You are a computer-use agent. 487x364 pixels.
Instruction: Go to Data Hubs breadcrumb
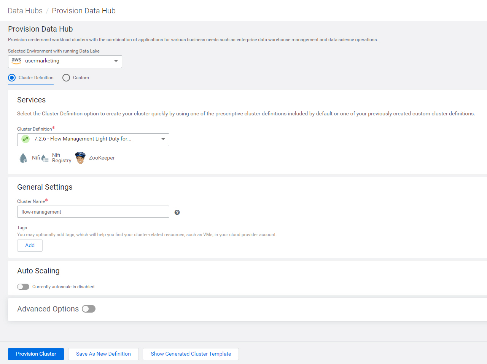click(25, 11)
